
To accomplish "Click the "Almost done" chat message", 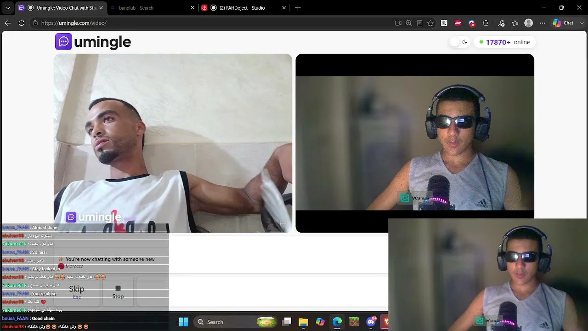I will click(45, 228).
